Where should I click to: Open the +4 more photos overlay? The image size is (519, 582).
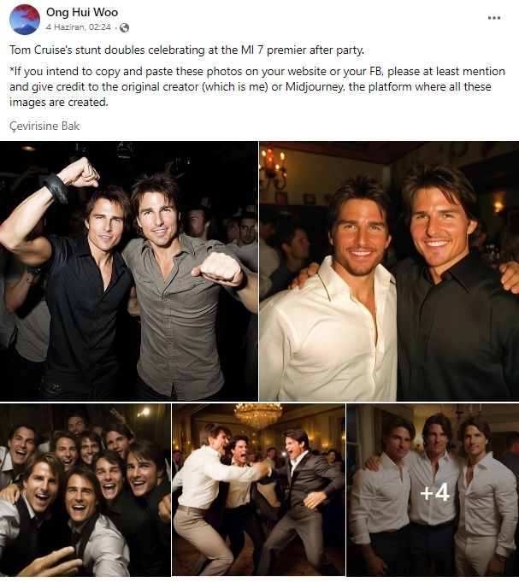(x=433, y=490)
